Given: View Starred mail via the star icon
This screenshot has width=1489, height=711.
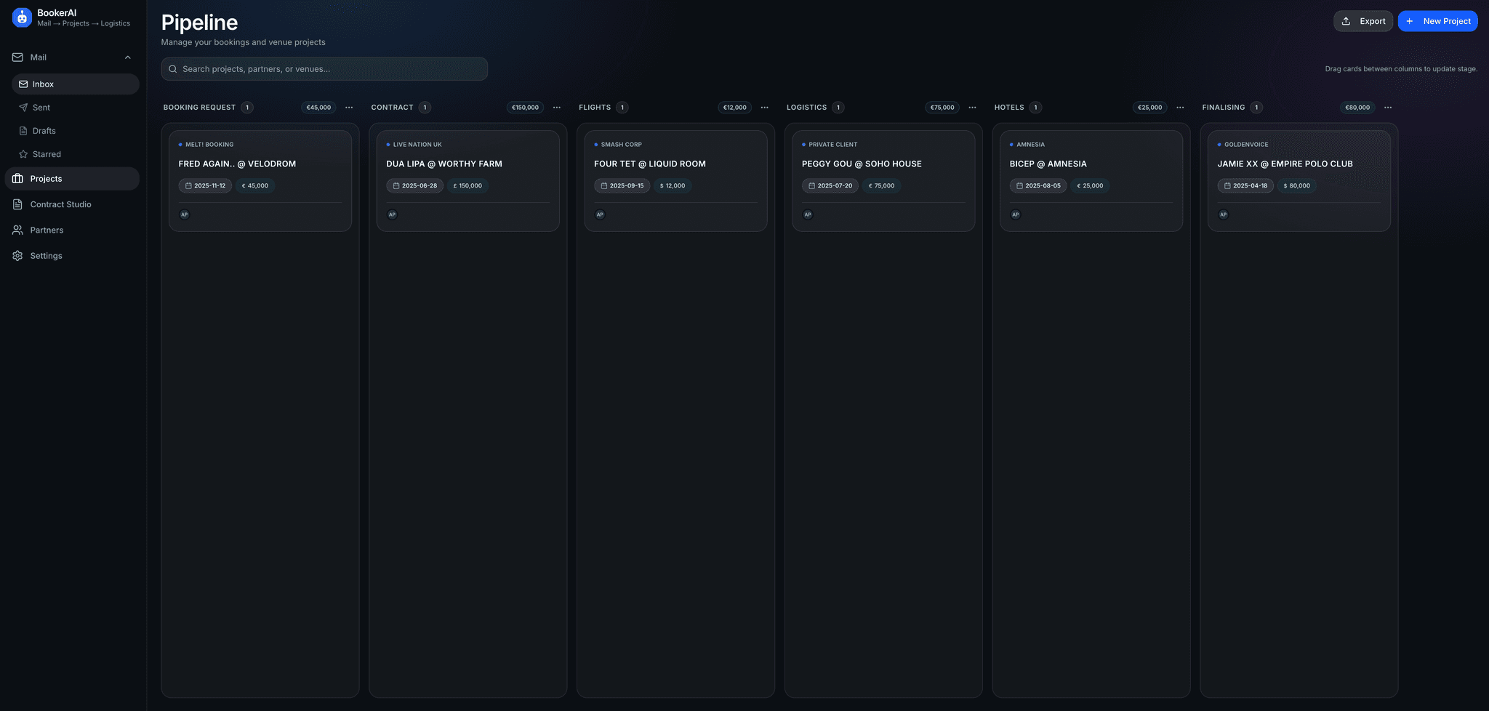Looking at the screenshot, I should click(x=24, y=153).
